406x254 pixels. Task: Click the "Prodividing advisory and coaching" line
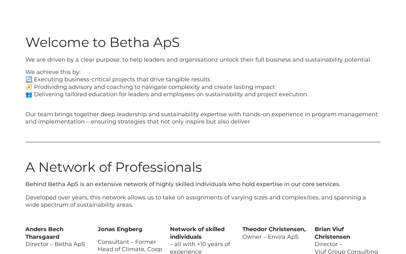click(x=154, y=87)
